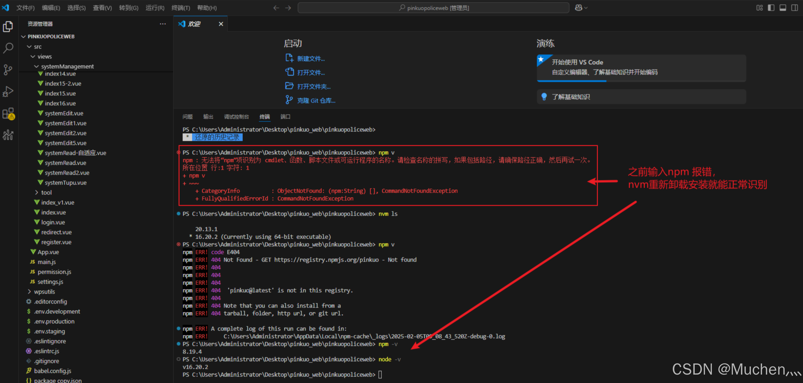Screen dimensions: 803x383
Task: Click the lightbulb icon for 了解基础知识
Action: point(544,97)
